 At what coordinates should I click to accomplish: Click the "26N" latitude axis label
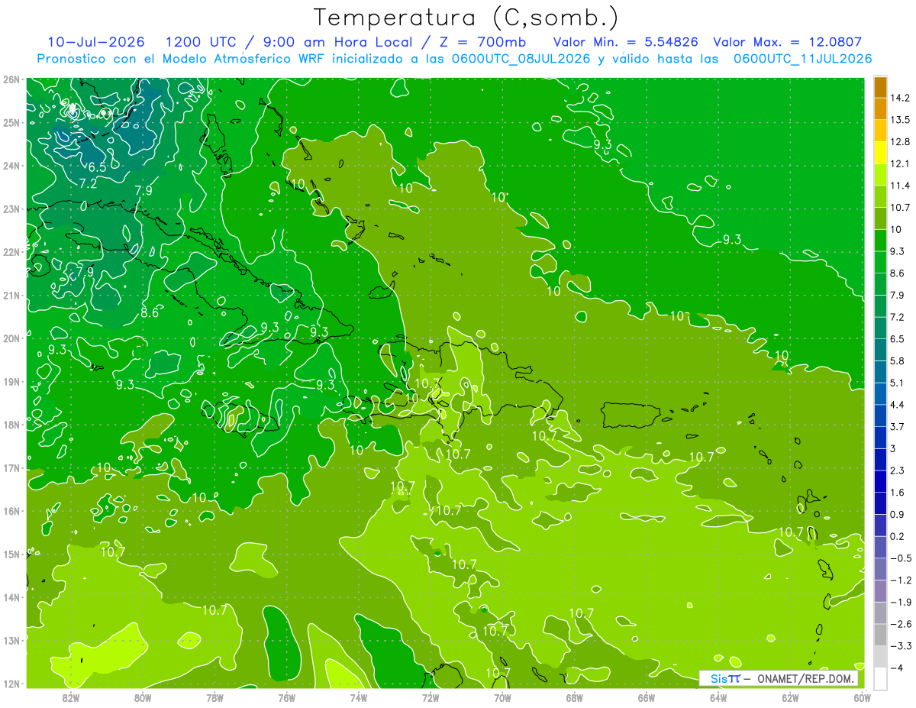(x=11, y=79)
